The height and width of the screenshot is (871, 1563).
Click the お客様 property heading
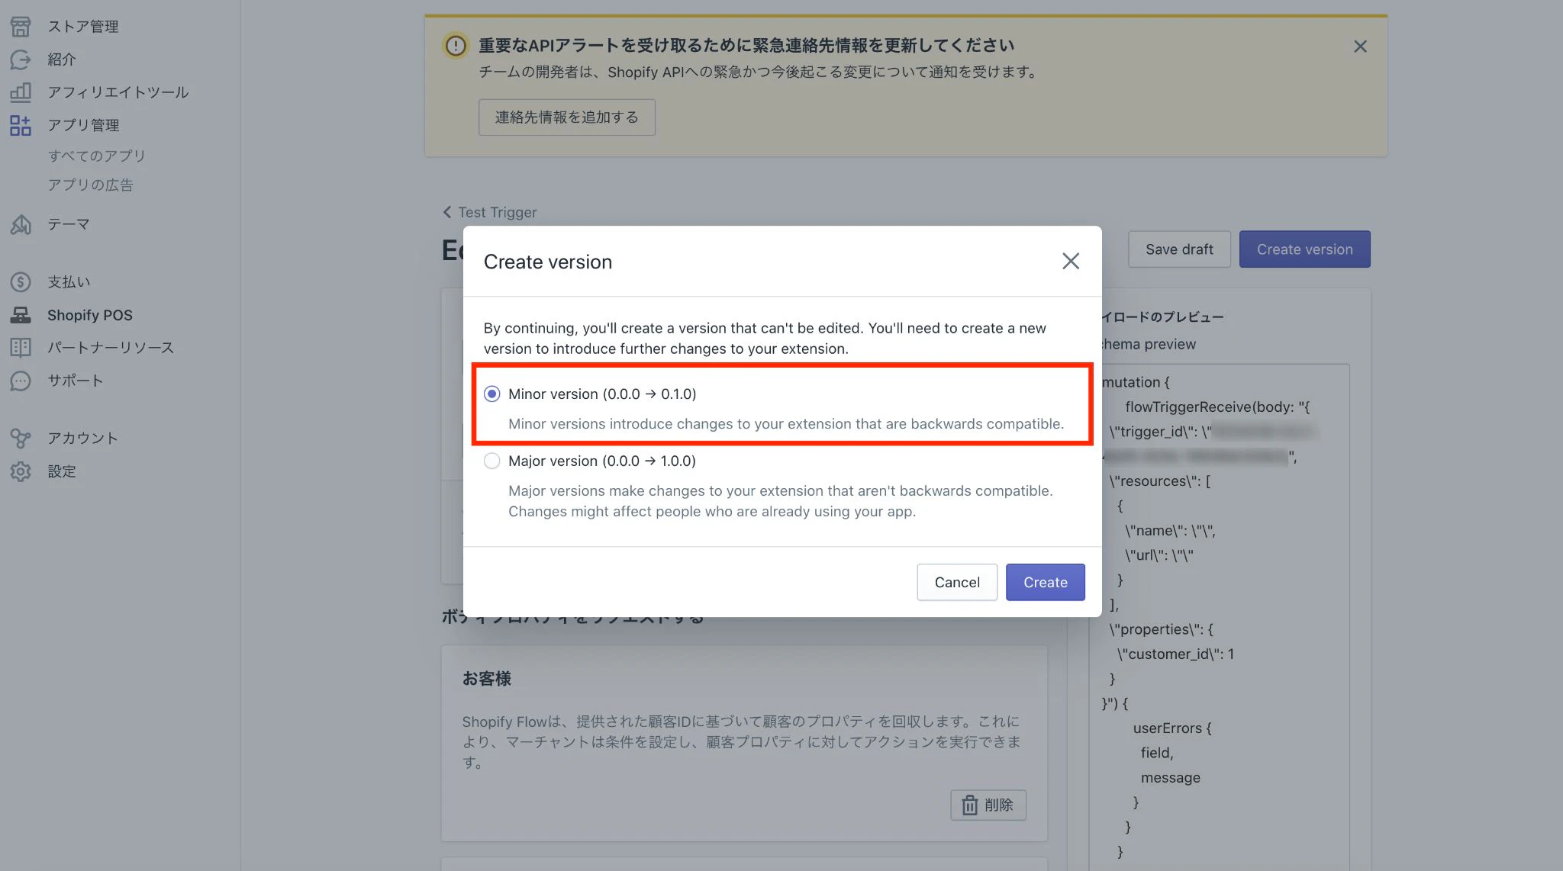pos(487,678)
